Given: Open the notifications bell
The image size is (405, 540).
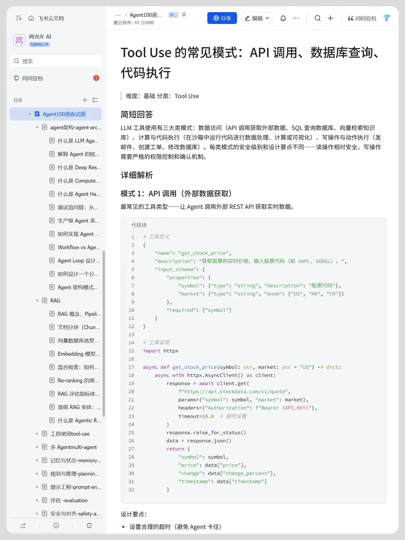Looking at the screenshot, I should pos(283,18).
